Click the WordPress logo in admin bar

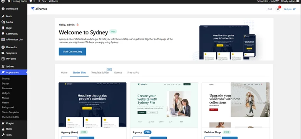point(3,1)
